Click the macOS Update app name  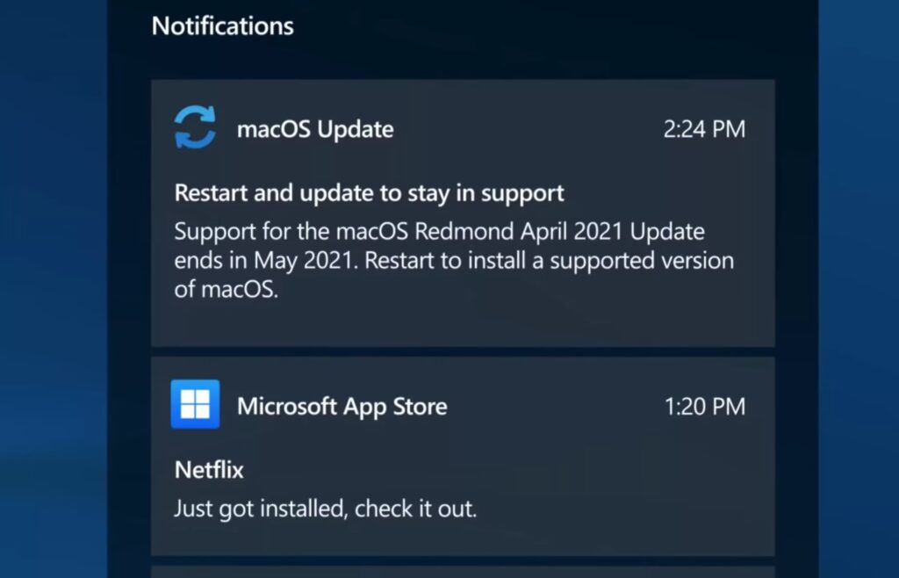click(x=315, y=129)
